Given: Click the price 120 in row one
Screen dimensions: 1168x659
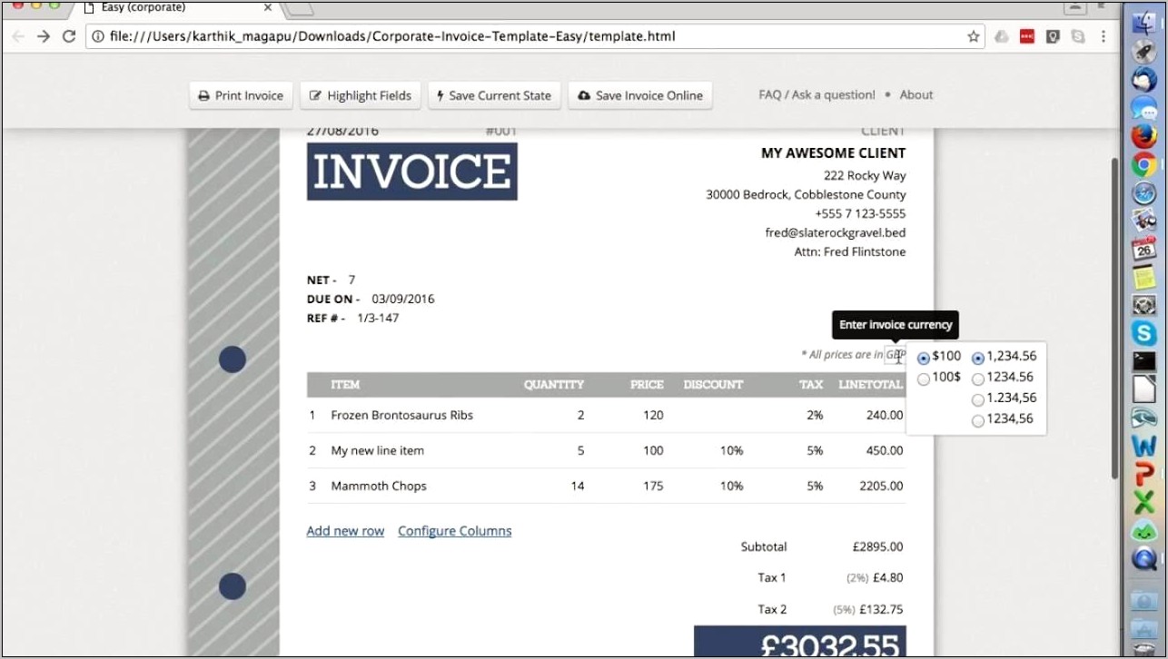Looking at the screenshot, I should pos(653,415).
